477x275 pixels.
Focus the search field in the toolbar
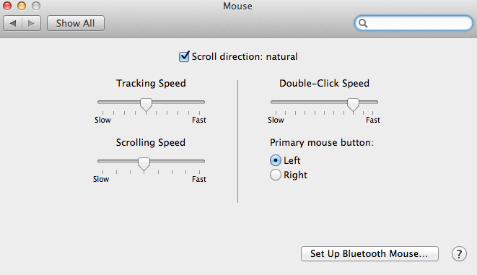413,23
